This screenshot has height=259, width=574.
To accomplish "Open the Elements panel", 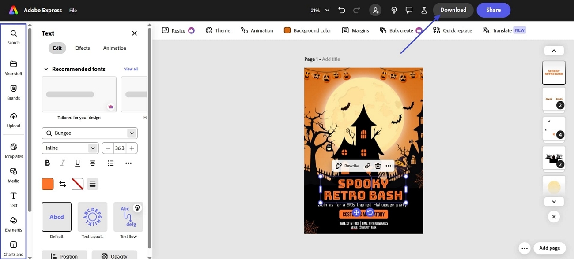I will (13, 223).
